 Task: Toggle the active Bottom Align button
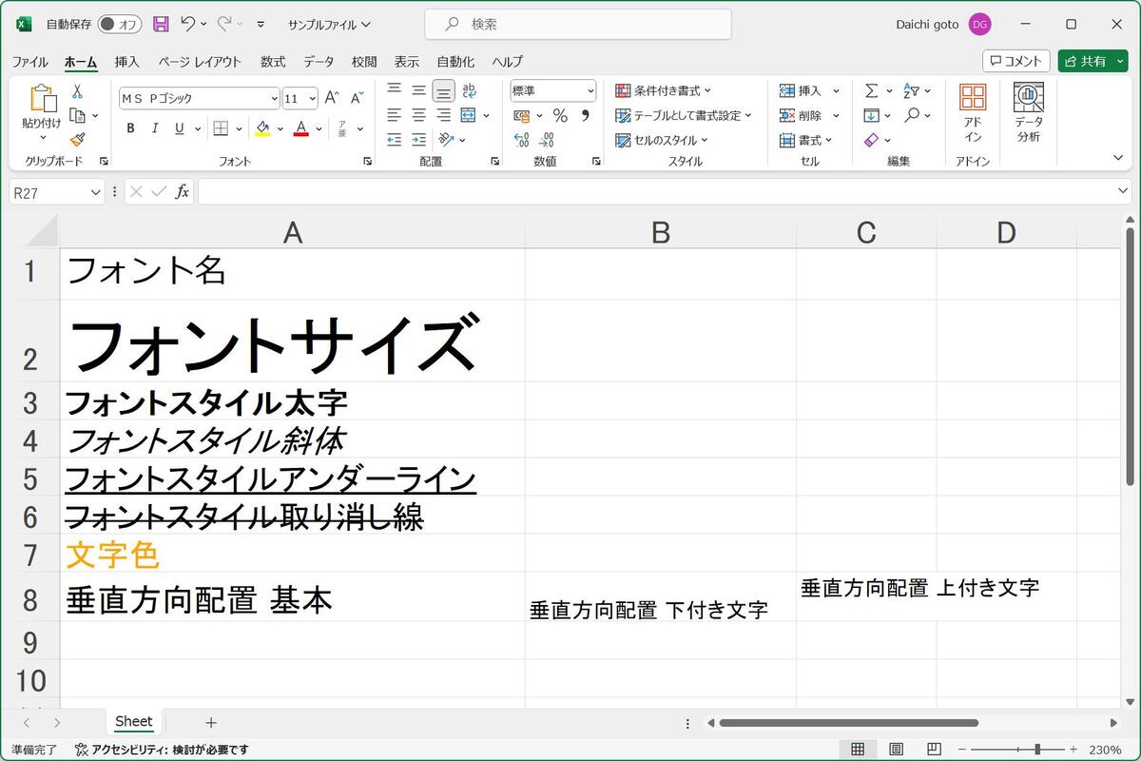pos(444,90)
